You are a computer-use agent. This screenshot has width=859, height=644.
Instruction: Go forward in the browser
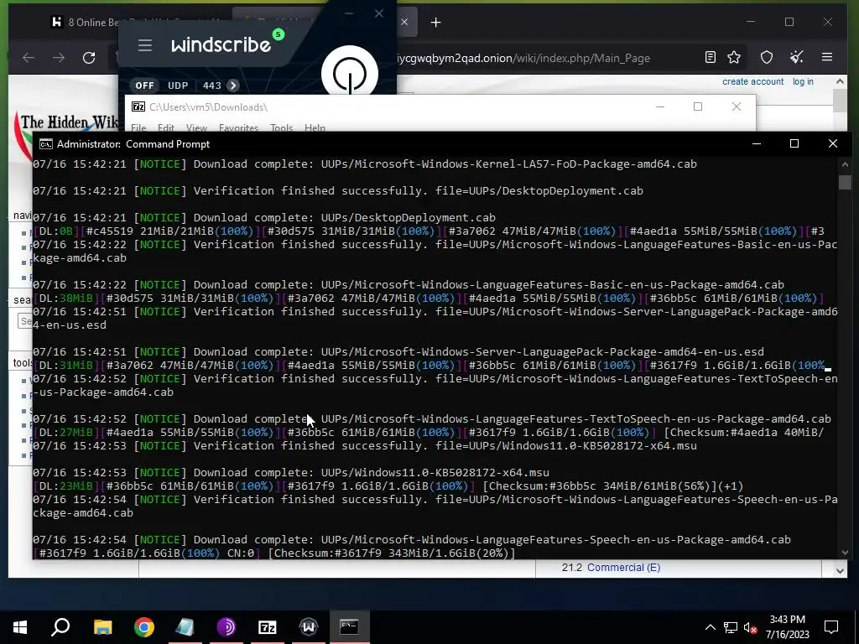click(59, 58)
